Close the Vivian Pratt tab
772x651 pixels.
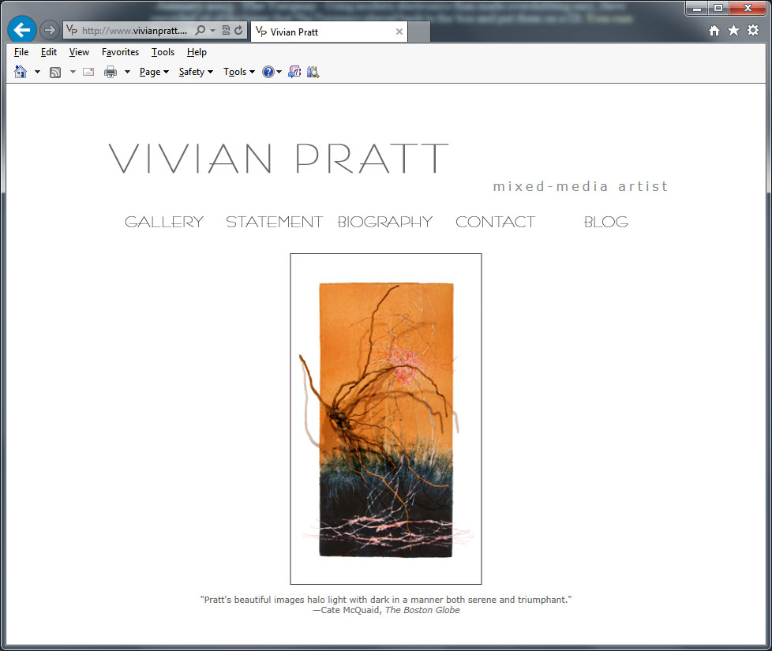click(x=399, y=32)
